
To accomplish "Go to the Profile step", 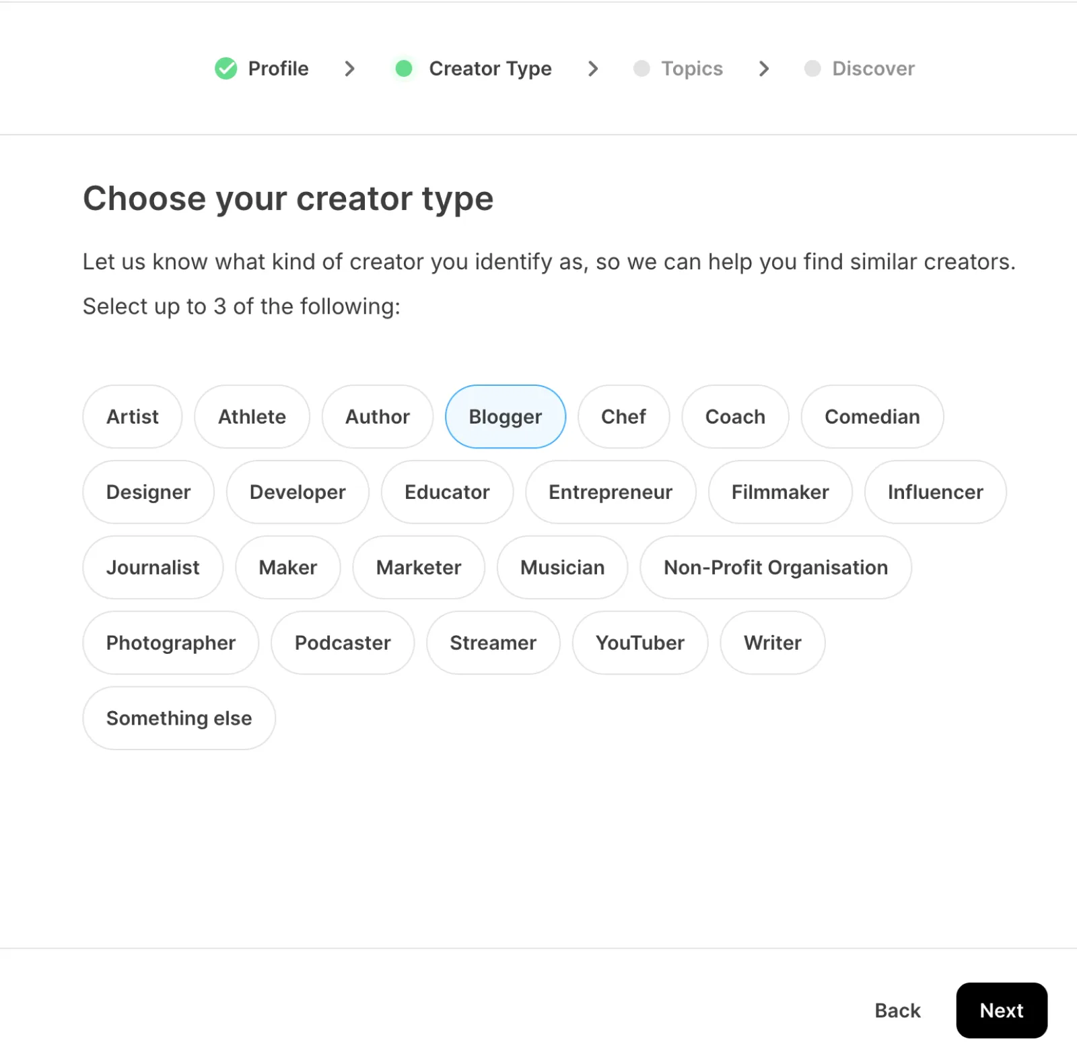I will [x=278, y=69].
